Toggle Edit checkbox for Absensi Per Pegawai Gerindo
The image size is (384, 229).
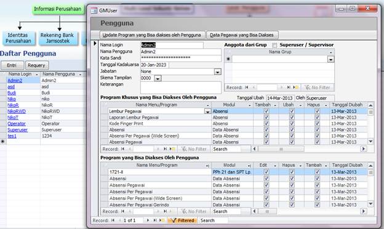coord(266,204)
